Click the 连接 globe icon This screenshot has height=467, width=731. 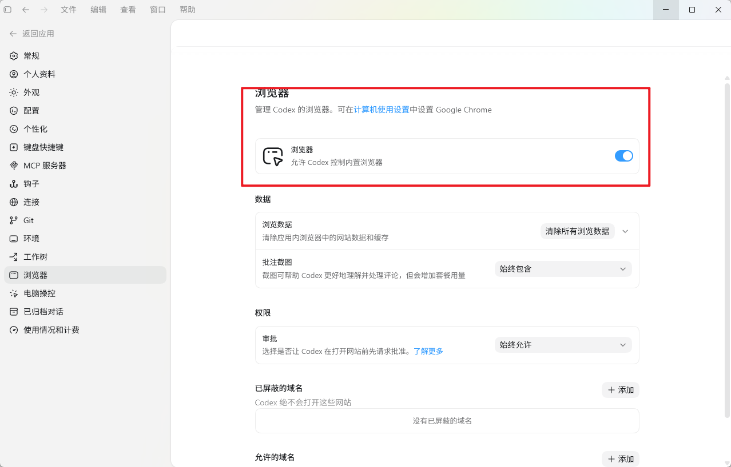[x=14, y=202]
